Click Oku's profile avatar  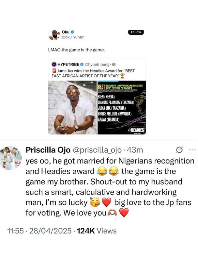54,34
